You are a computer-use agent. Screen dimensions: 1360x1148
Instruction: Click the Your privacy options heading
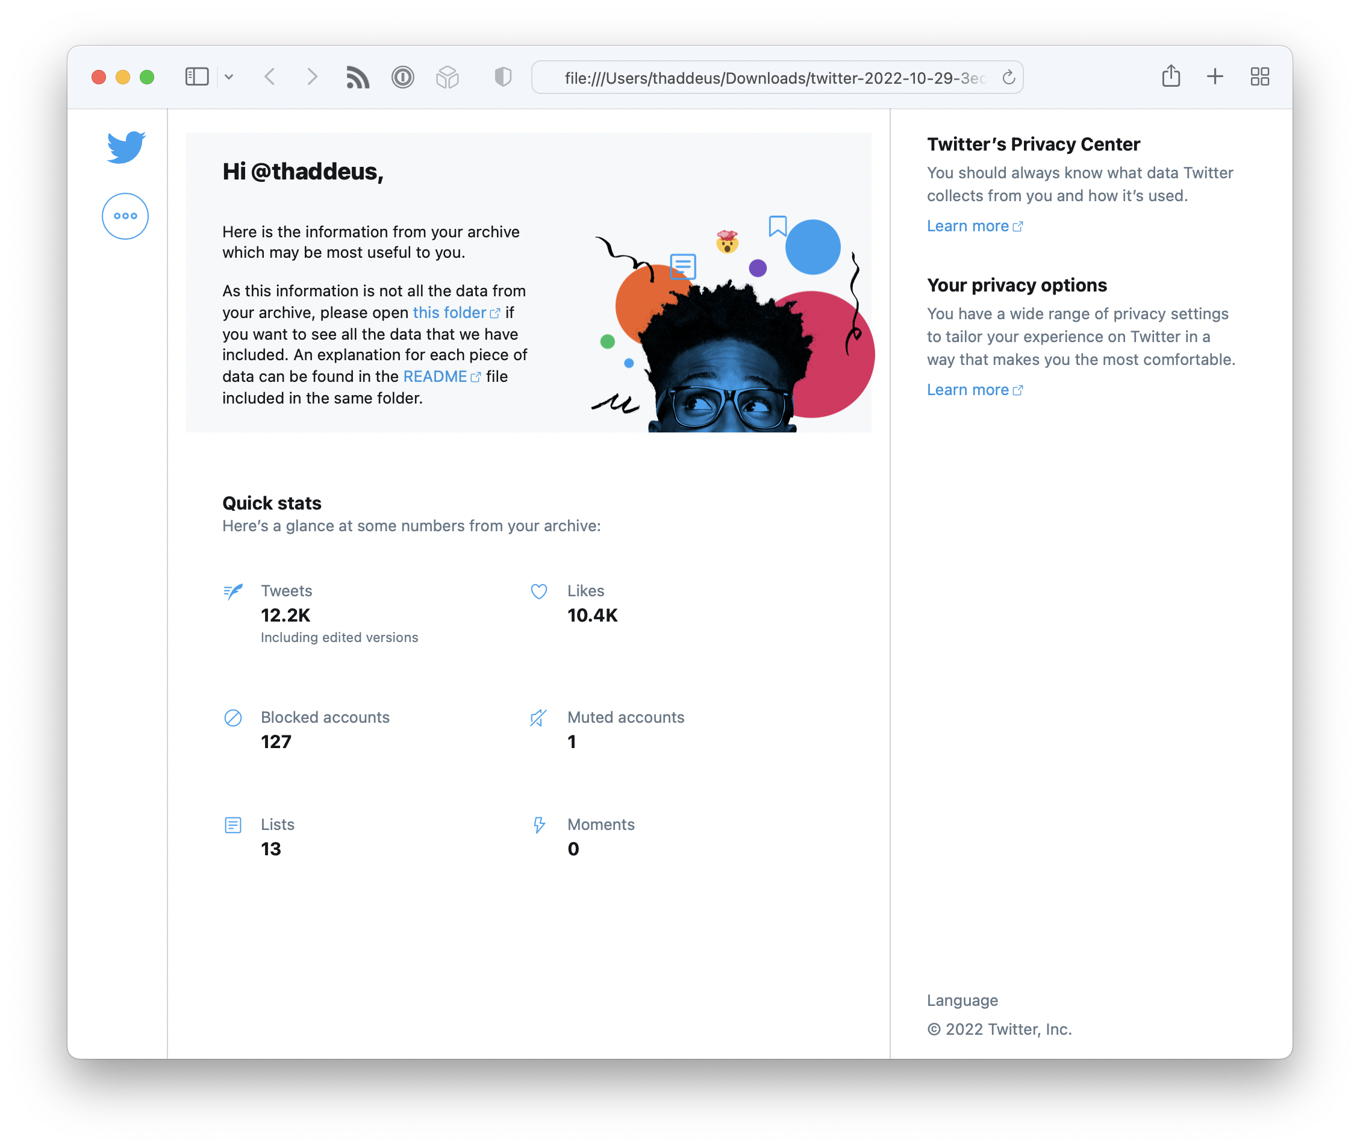click(1017, 285)
